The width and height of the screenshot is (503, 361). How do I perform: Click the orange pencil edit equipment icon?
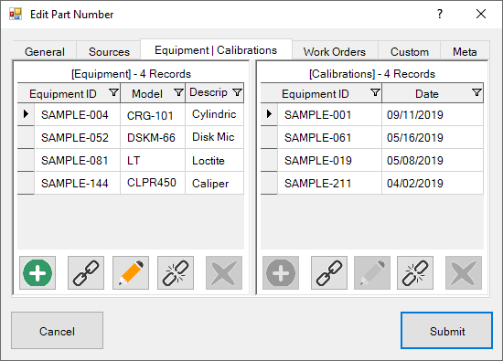pyautogui.click(x=131, y=273)
